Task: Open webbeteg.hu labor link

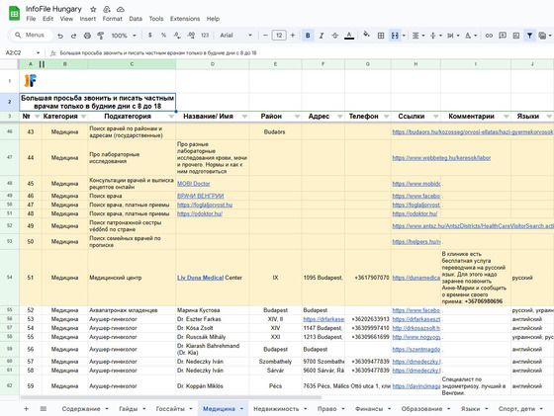Action: (x=441, y=158)
